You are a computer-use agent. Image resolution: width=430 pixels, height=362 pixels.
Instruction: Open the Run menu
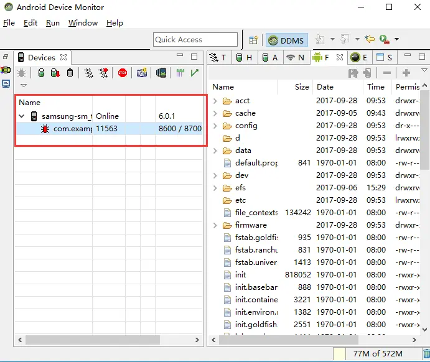[53, 23]
